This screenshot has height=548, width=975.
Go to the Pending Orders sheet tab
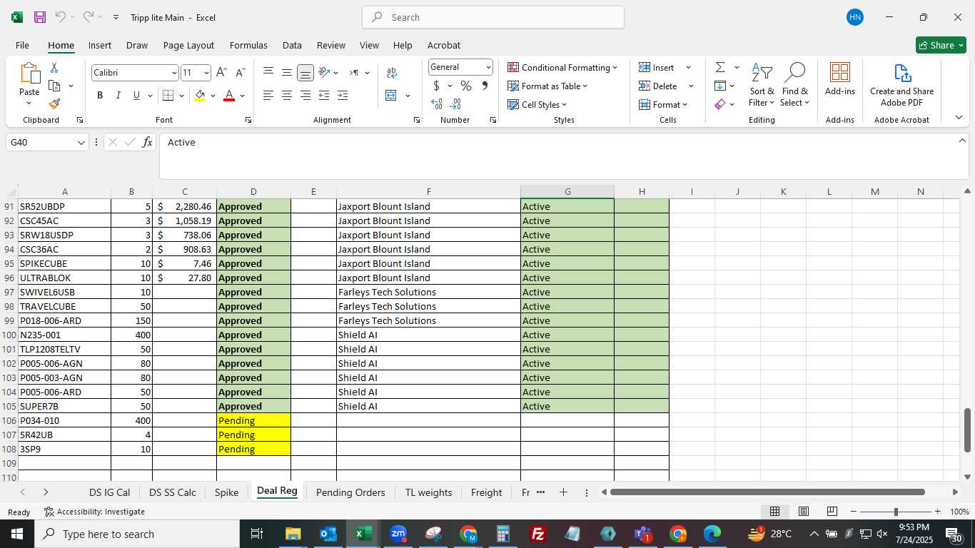[350, 492]
